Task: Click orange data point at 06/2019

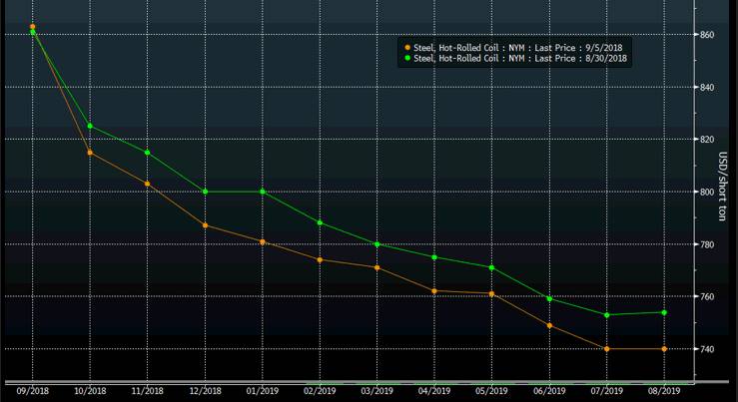Action: click(x=549, y=325)
